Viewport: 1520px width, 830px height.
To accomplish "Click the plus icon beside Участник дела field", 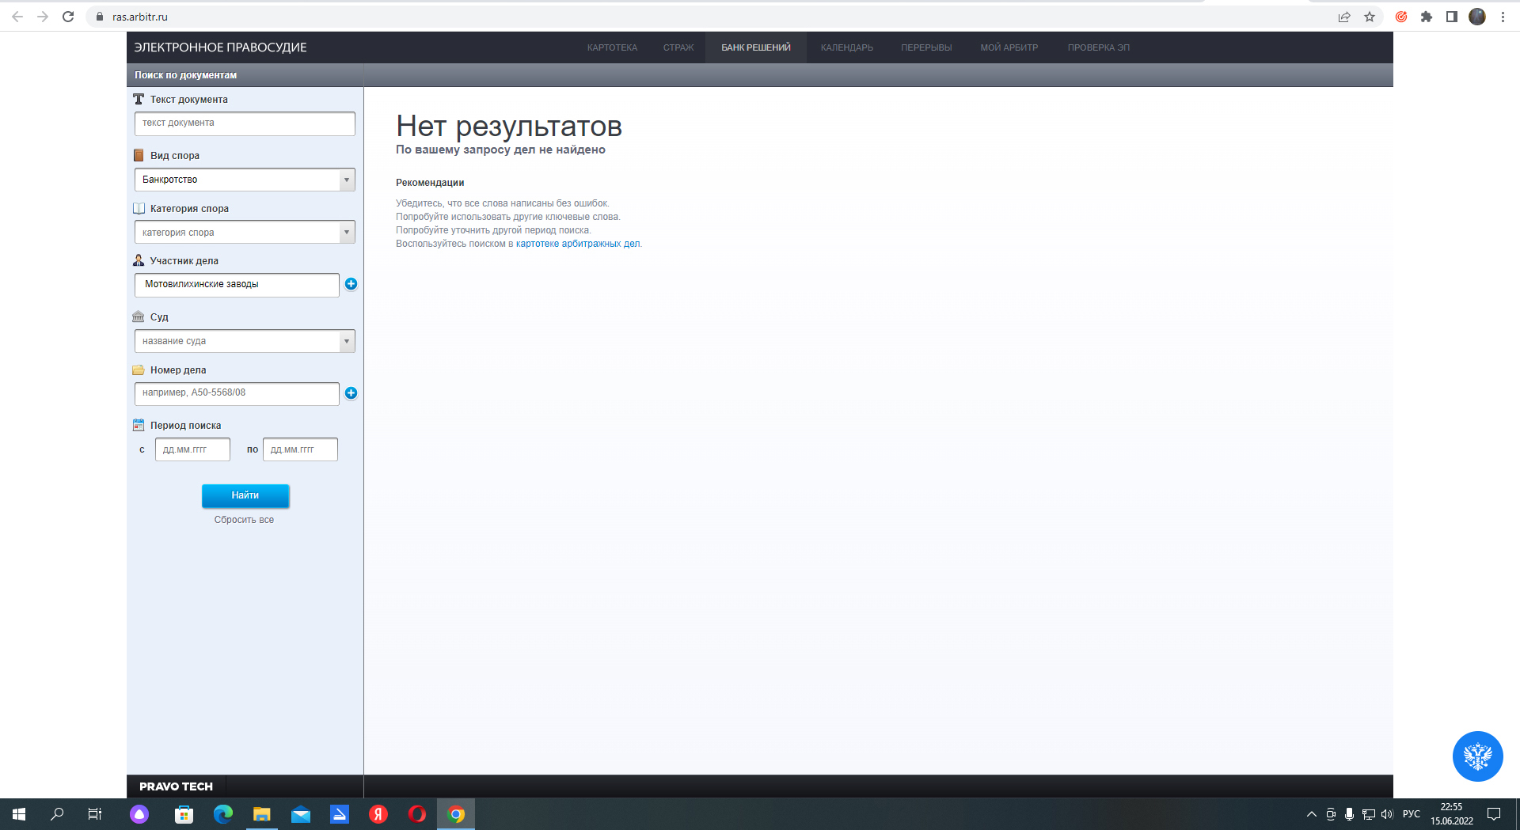I will coord(351,284).
